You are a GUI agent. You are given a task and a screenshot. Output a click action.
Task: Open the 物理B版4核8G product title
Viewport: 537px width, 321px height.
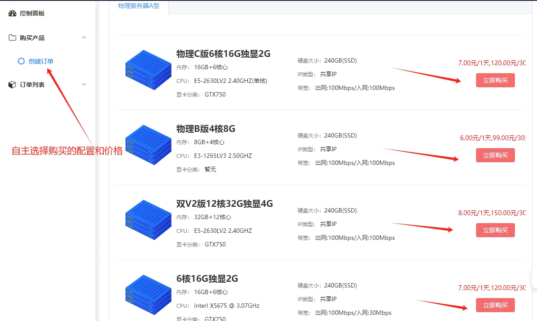[x=206, y=129]
